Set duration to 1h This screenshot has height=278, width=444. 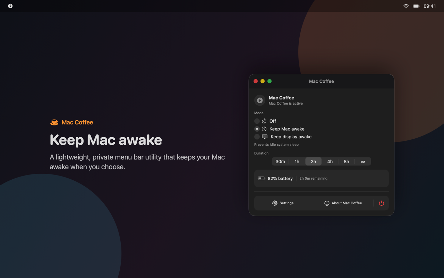297,162
